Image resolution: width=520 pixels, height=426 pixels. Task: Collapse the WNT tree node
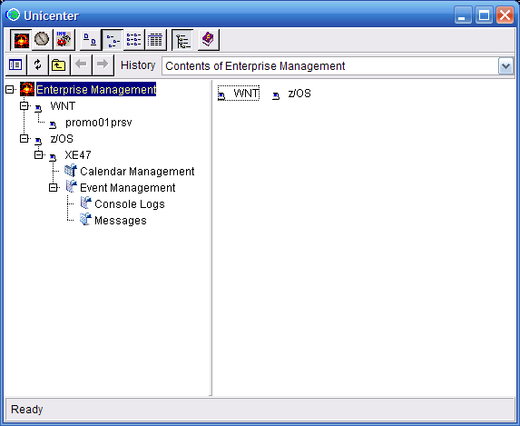click(x=25, y=106)
